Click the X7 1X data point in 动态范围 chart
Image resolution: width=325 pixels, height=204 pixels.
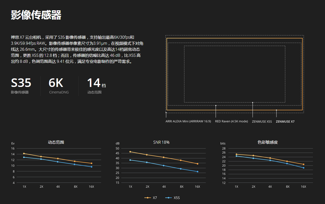[x=24, y=154]
